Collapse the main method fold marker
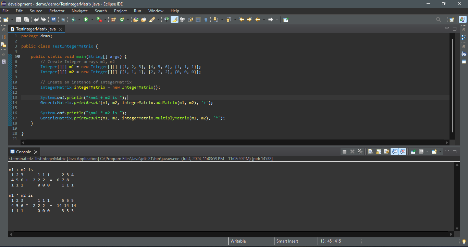This screenshot has width=468, height=247. (x=19, y=56)
